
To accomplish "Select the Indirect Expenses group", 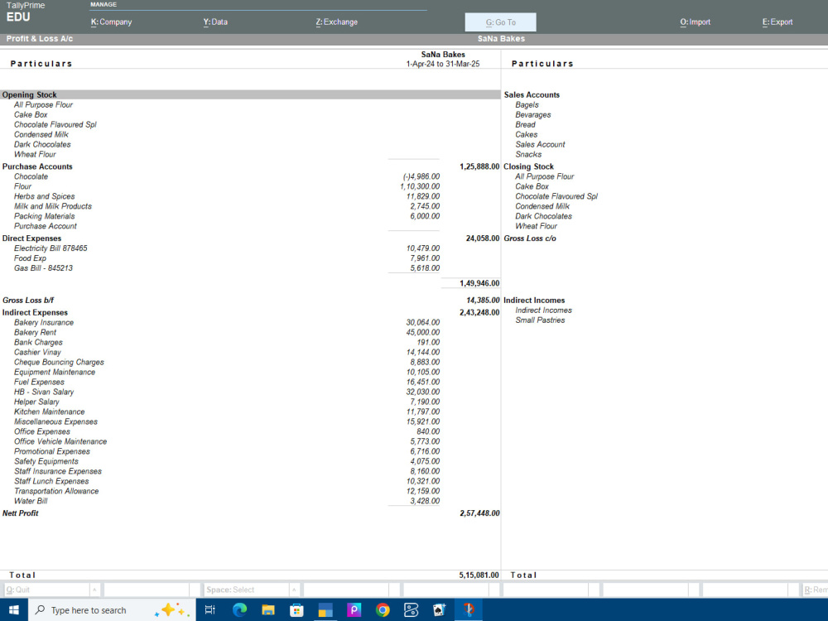I will (x=35, y=313).
